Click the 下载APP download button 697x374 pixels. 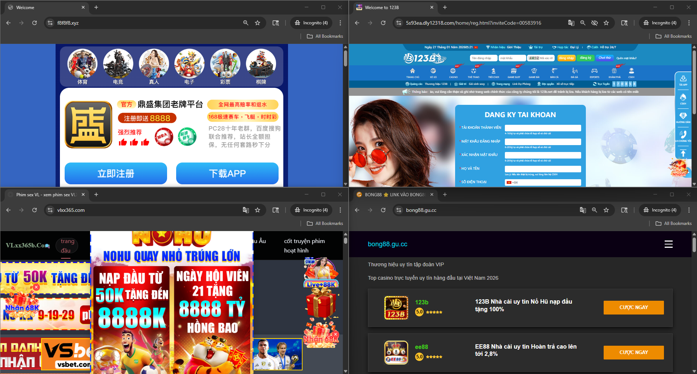227,173
